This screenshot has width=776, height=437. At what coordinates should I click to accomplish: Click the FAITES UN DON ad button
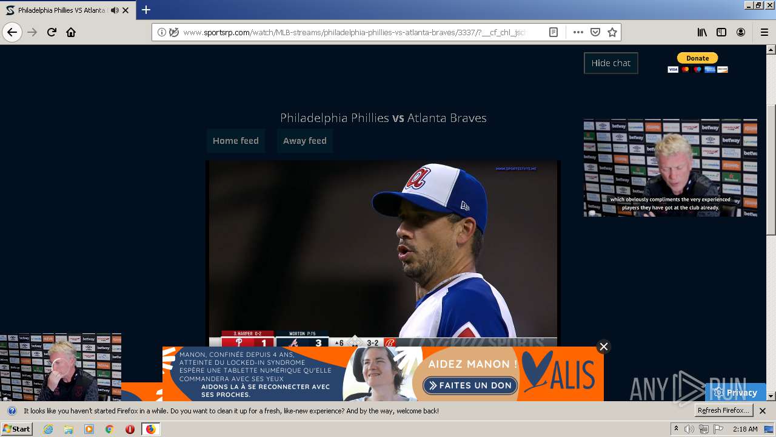470,385
